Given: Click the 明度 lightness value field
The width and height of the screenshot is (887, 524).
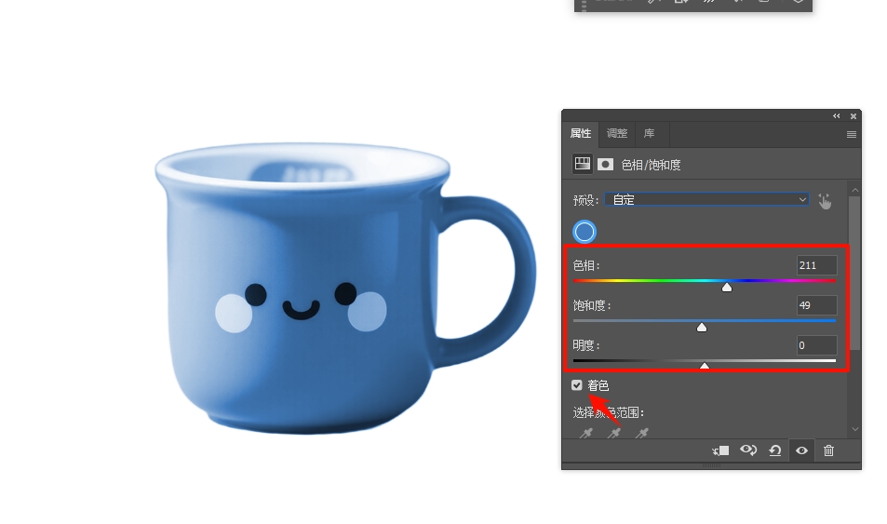Looking at the screenshot, I should click(816, 345).
